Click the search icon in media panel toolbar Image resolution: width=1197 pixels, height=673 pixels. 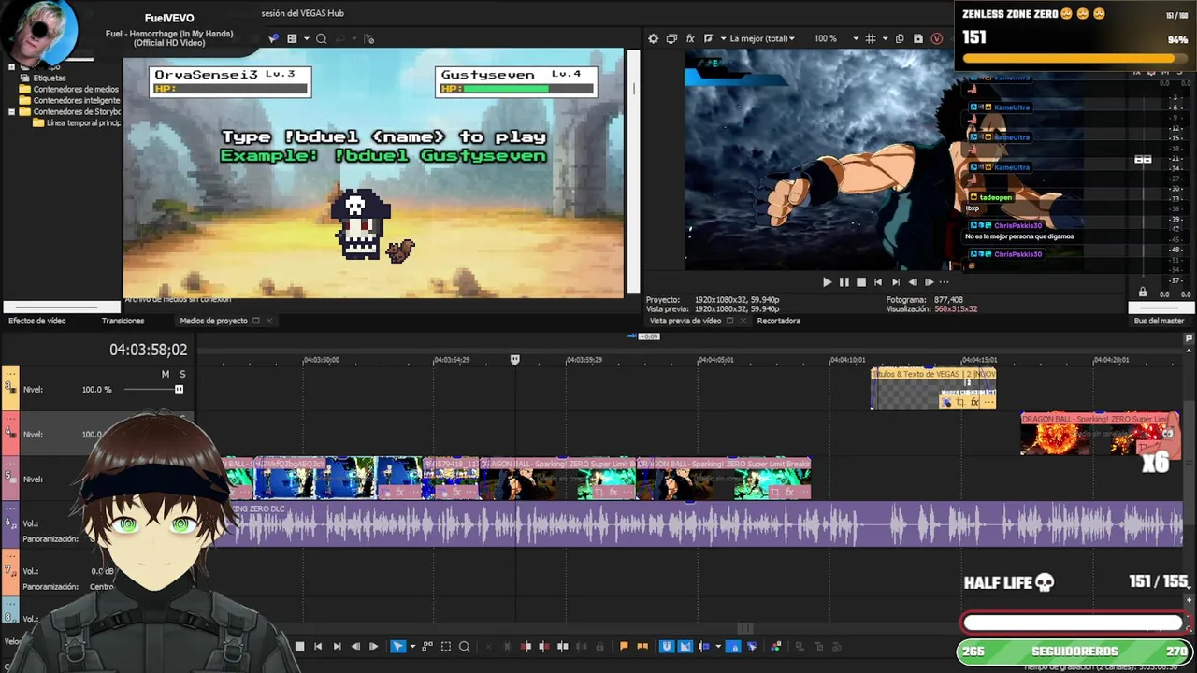[x=321, y=38]
